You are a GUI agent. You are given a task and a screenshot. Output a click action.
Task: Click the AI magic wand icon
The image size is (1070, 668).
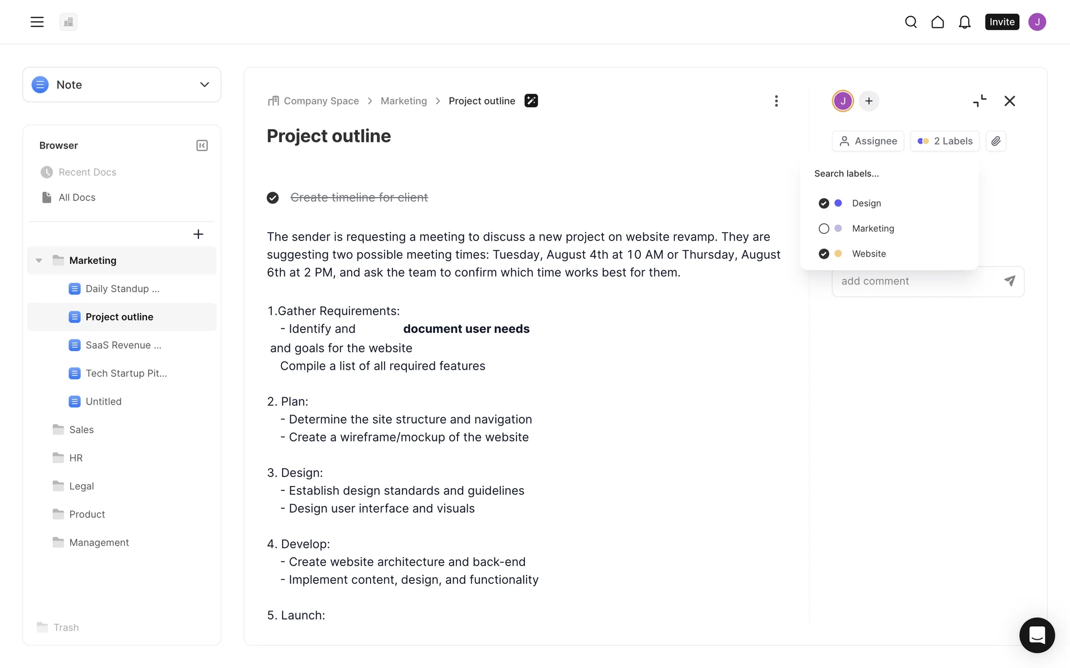point(531,101)
